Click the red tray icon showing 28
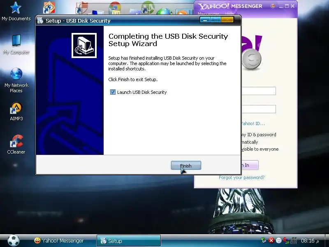 [286, 240]
